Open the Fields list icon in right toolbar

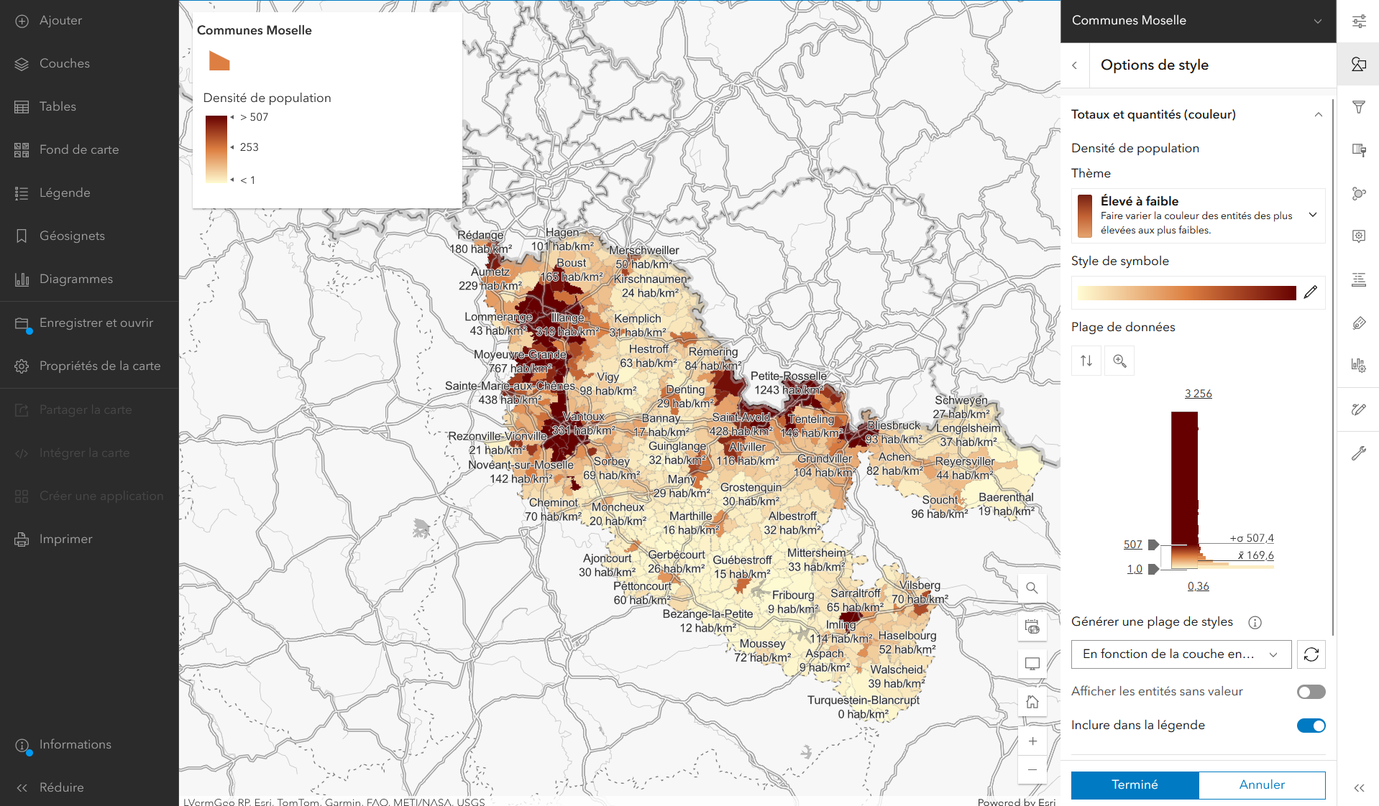pyautogui.click(x=1359, y=280)
